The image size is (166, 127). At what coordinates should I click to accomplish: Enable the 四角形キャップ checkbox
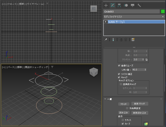tap(121, 84)
